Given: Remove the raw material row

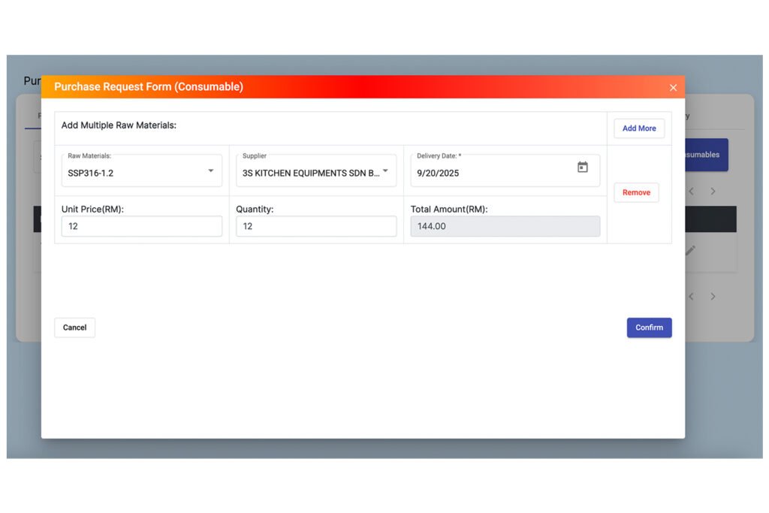Looking at the screenshot, I should point(636,192).
